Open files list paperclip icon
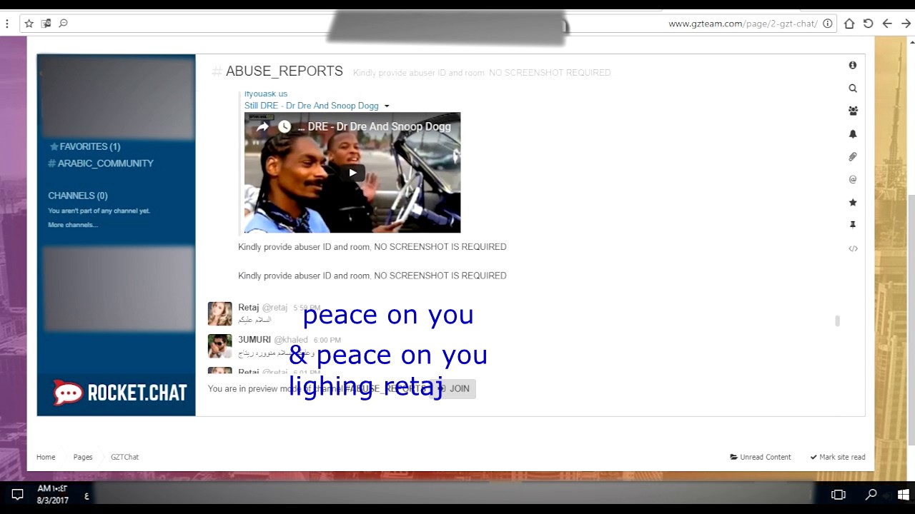The image size is (915, 514). (853, 156)
